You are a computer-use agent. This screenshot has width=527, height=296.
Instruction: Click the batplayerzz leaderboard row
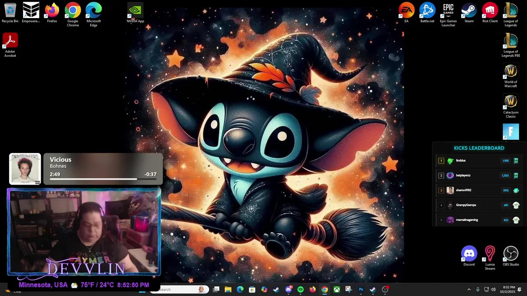click(479, 176)
